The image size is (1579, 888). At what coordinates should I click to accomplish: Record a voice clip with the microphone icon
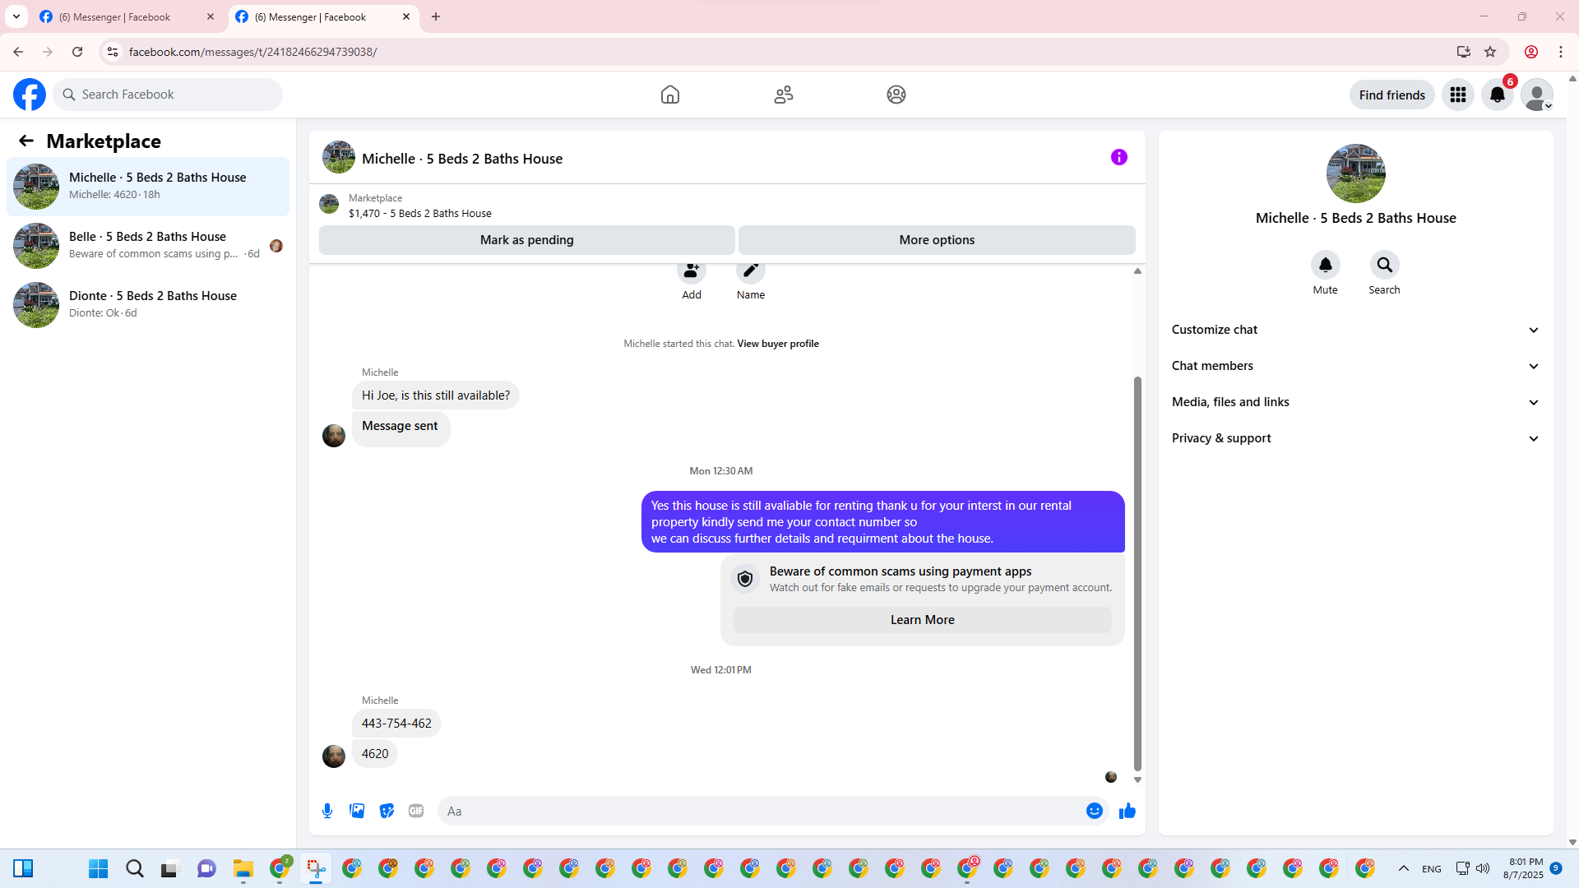(x=327, y=811)
